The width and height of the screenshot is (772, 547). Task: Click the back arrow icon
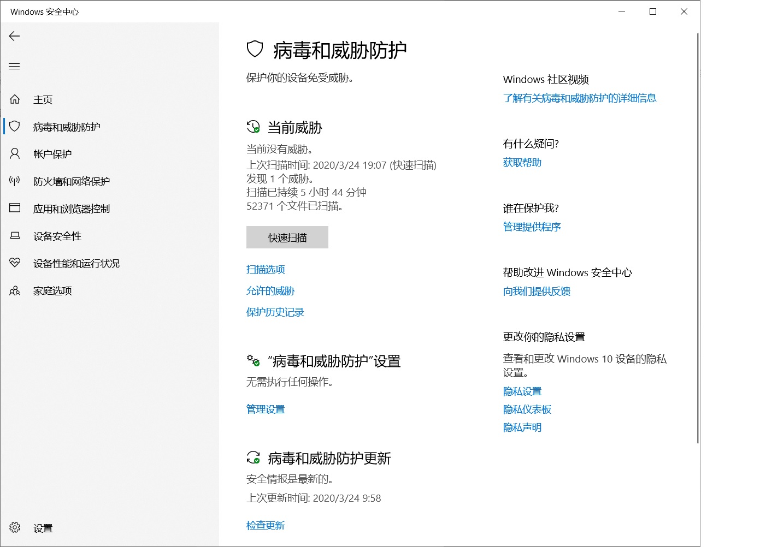point(14,36)
